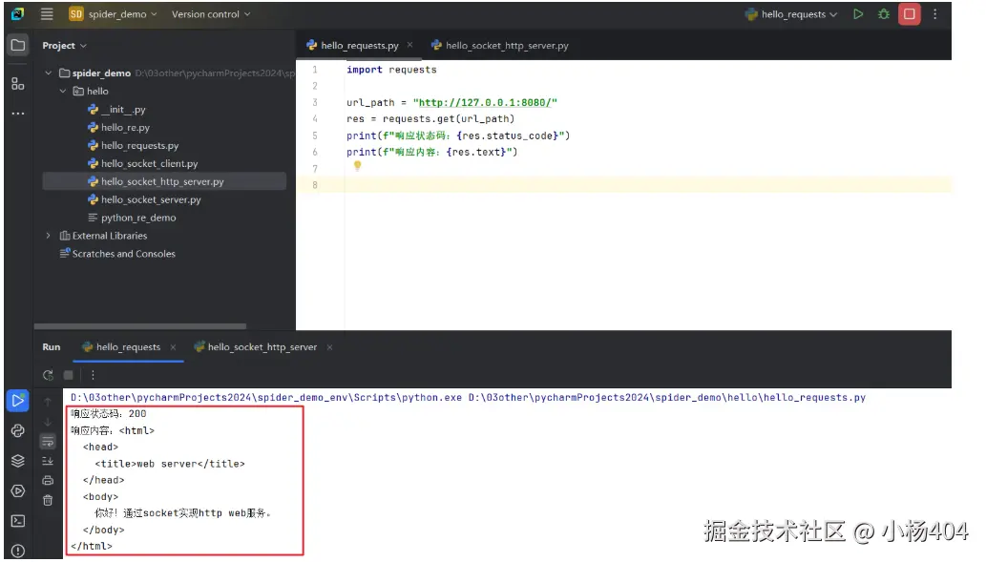
Task: Open the Version control dropdown
Action: [x=211, y=13]
